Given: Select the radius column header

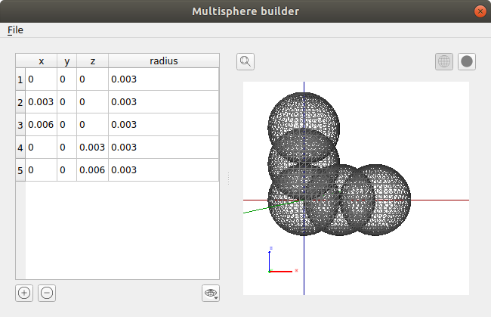Looking at the screenshot, I should [164, 61].
